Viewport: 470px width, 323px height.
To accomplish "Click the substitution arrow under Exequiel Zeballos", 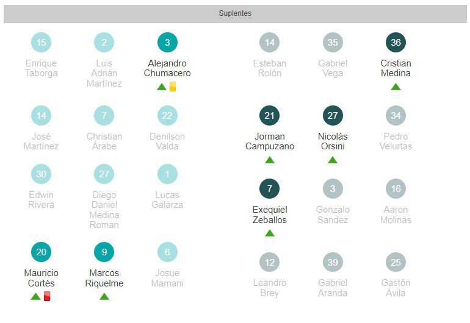I will pos(269,233).
